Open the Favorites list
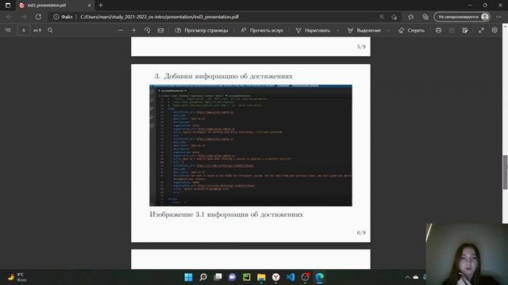The width and height of the screenshot is (508, 285). pos(411,17)
